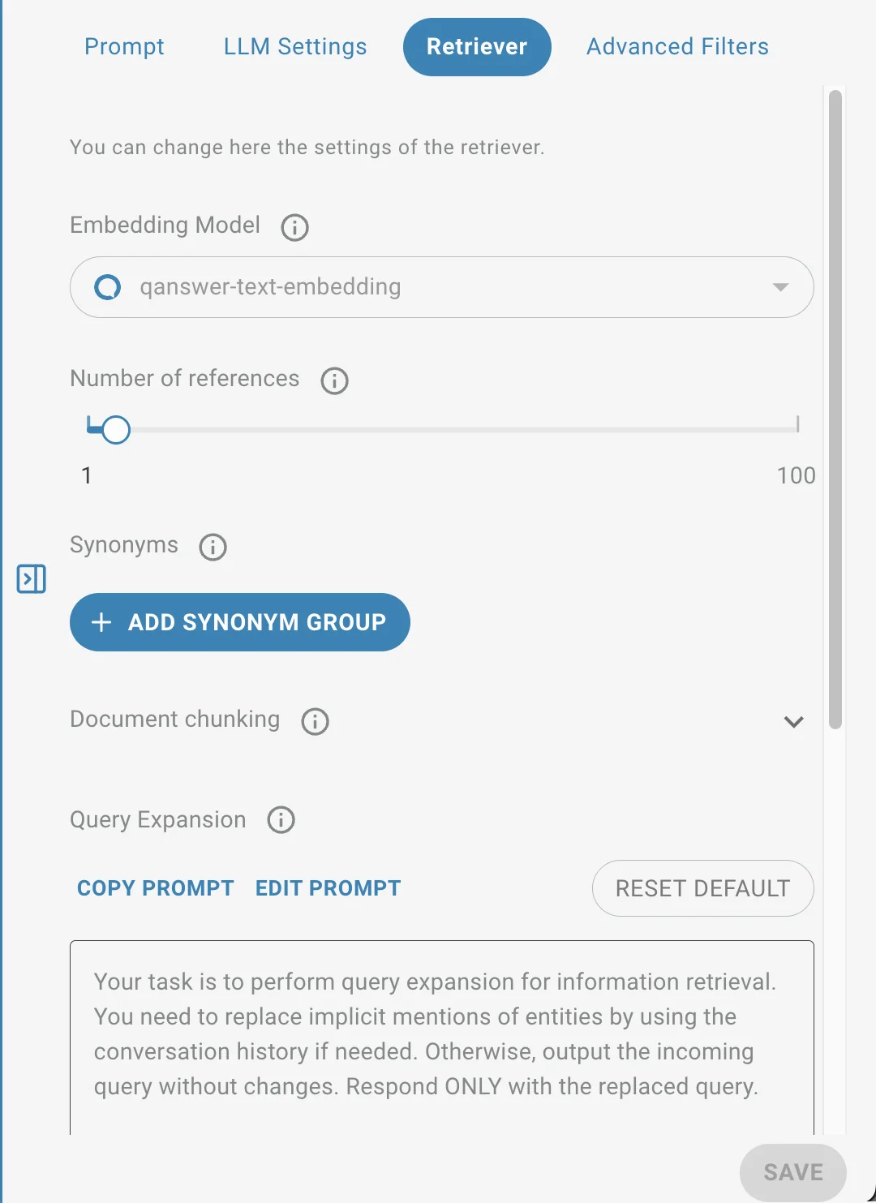
Task: Collapse the side panel with the arrow icon
Action: [32, 579]
